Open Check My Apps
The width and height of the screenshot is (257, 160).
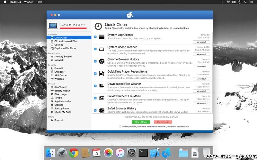tap(61, 112)
